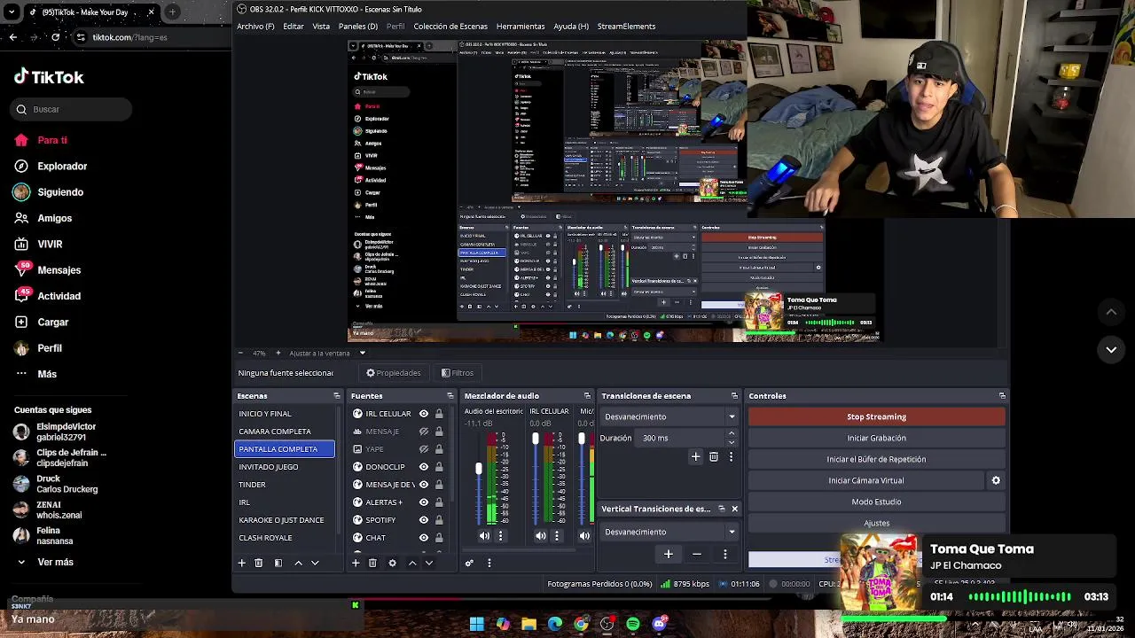
Task: Mute Audio del escritorio in mixer
Action: tap(484, 536)
